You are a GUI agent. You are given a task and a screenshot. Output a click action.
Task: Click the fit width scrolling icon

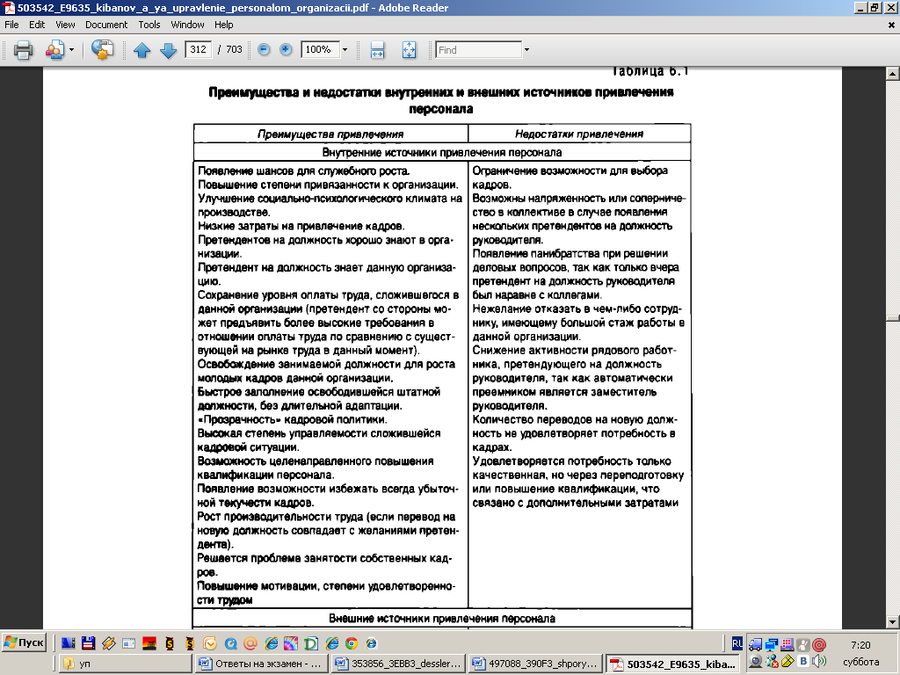click(x=377, y=50)
